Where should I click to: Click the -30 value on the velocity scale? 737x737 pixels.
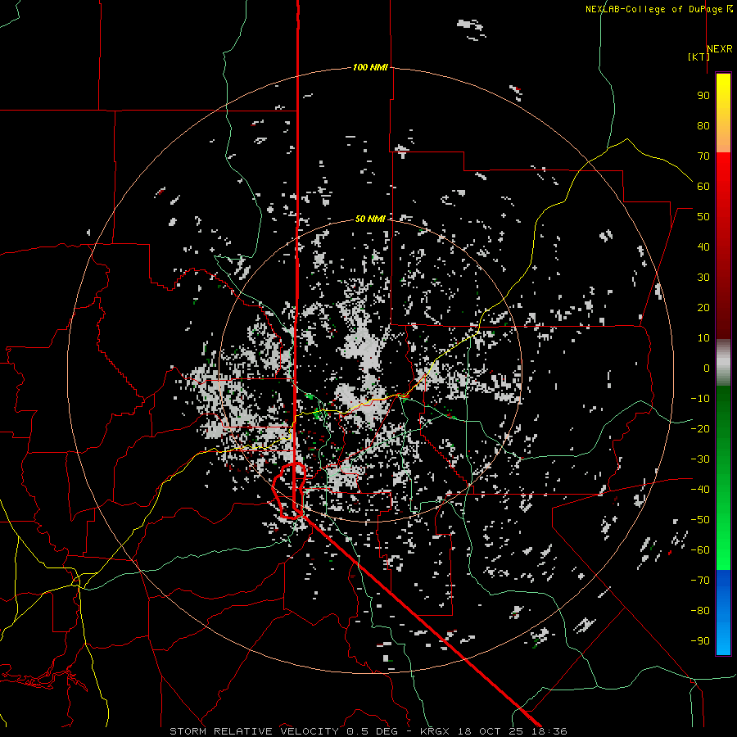[700, 459]
